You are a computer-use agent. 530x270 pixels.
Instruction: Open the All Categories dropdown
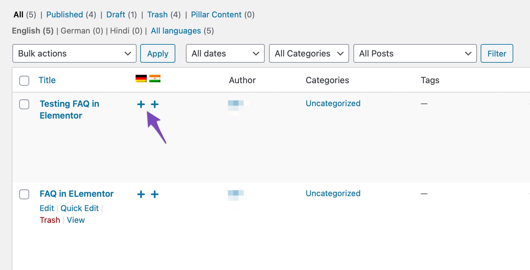[x=309, y=53]
